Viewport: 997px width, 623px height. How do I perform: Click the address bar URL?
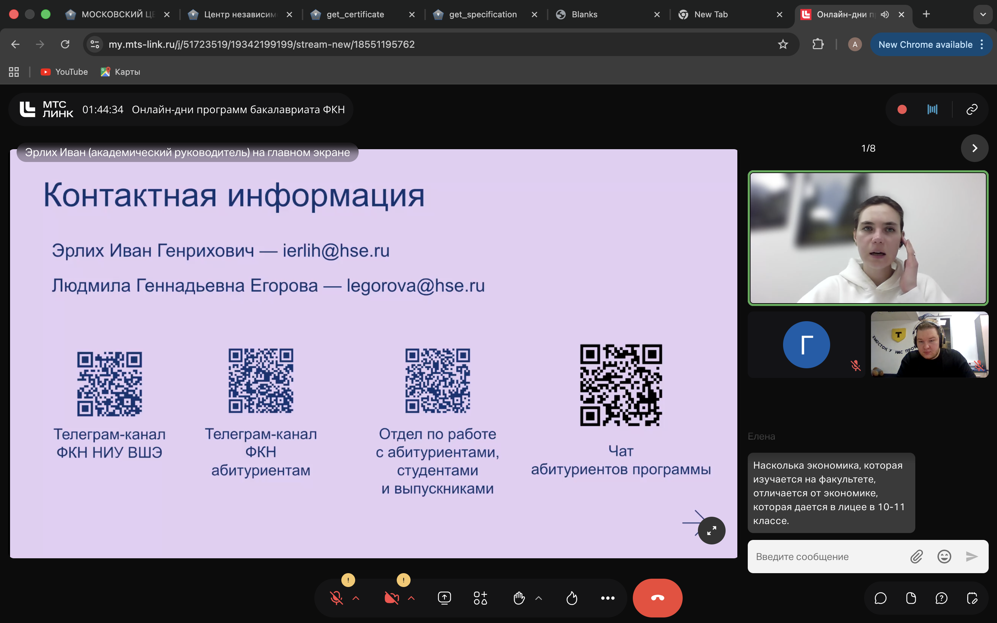pos(262,44)
